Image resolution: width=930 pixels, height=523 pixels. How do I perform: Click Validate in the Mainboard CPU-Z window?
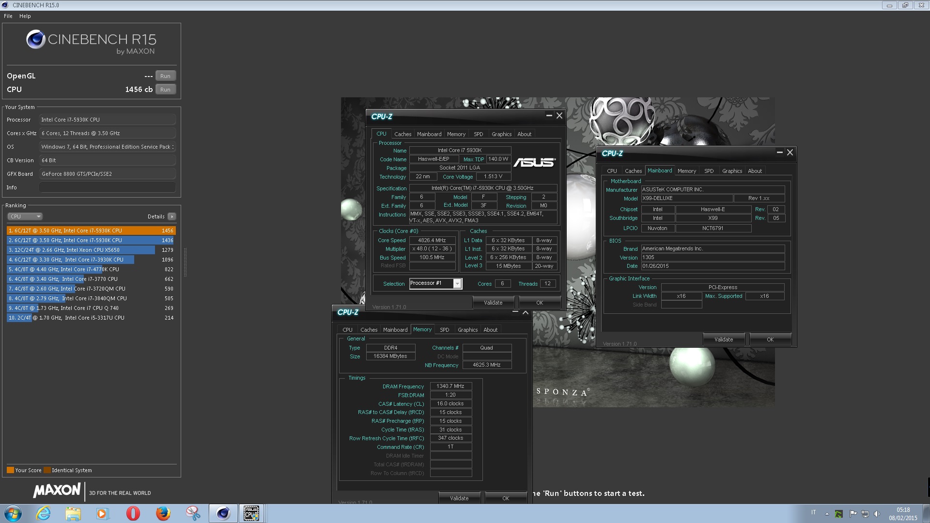coord(724,339)
